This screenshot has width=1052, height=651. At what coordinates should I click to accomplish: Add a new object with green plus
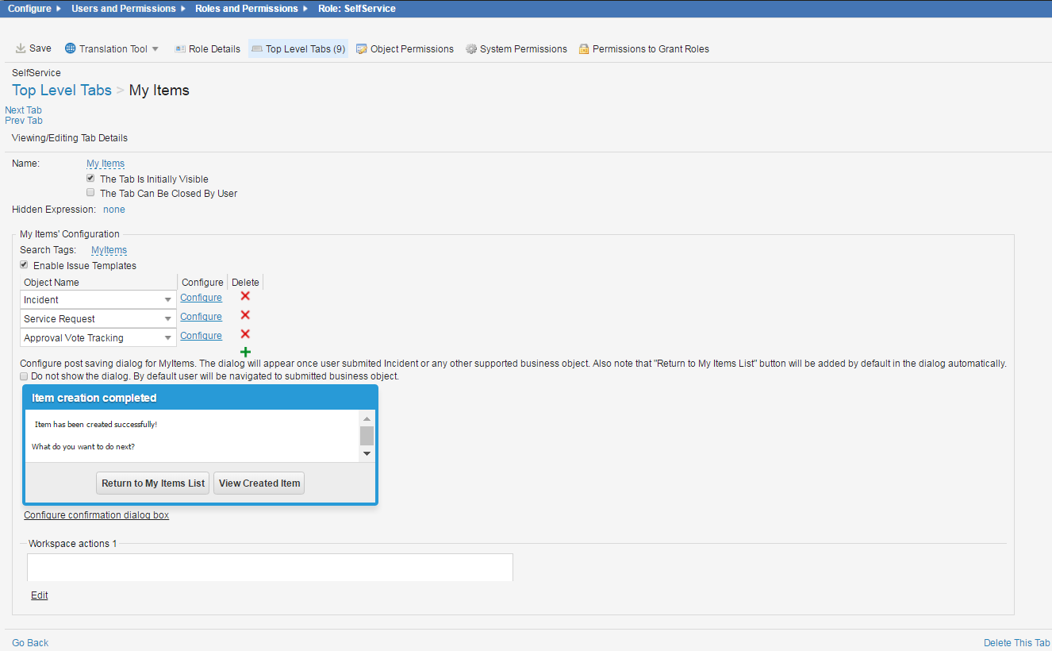(245, 352)
